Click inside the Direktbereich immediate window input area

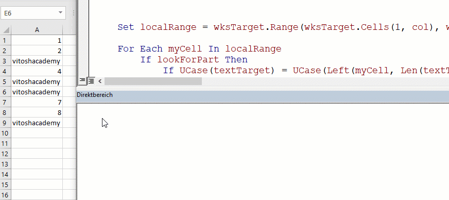[x=263, y=152]
